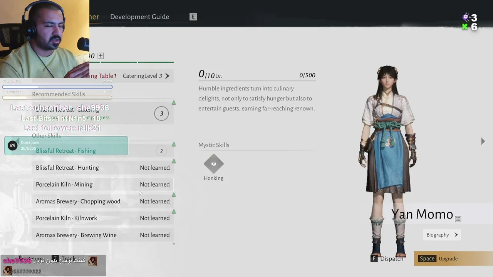Click 'Not learned' on the Chopping wood row
The width and height of the screenshot is (493, 277).
[x=155, y=201]
